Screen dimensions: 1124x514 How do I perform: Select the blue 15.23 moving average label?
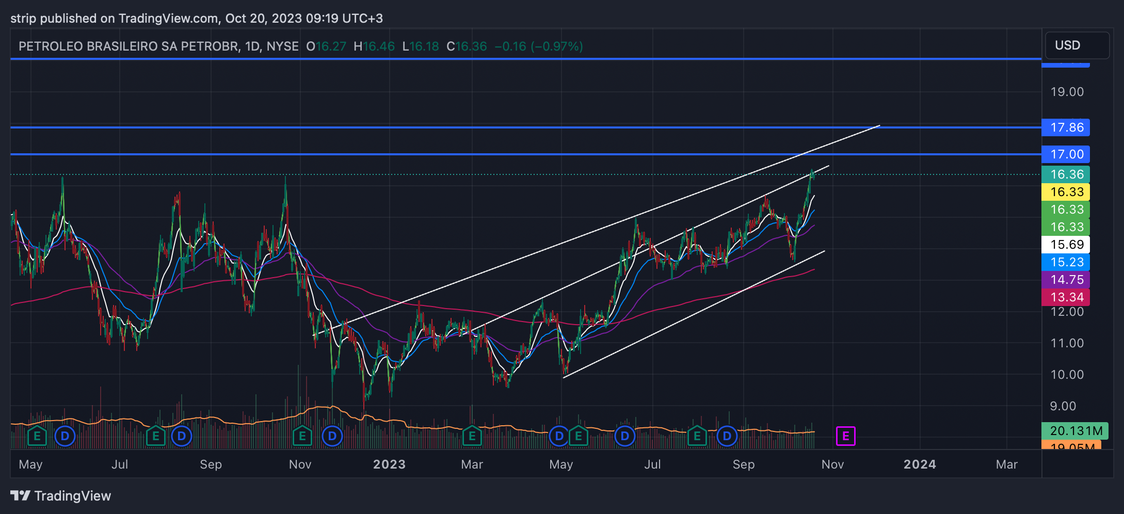1066,262
